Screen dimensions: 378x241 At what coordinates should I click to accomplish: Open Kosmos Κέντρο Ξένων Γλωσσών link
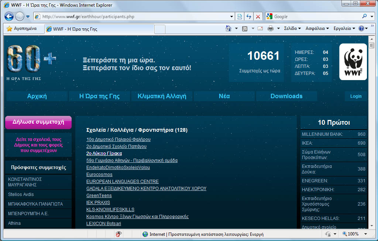tap(137, 216)
